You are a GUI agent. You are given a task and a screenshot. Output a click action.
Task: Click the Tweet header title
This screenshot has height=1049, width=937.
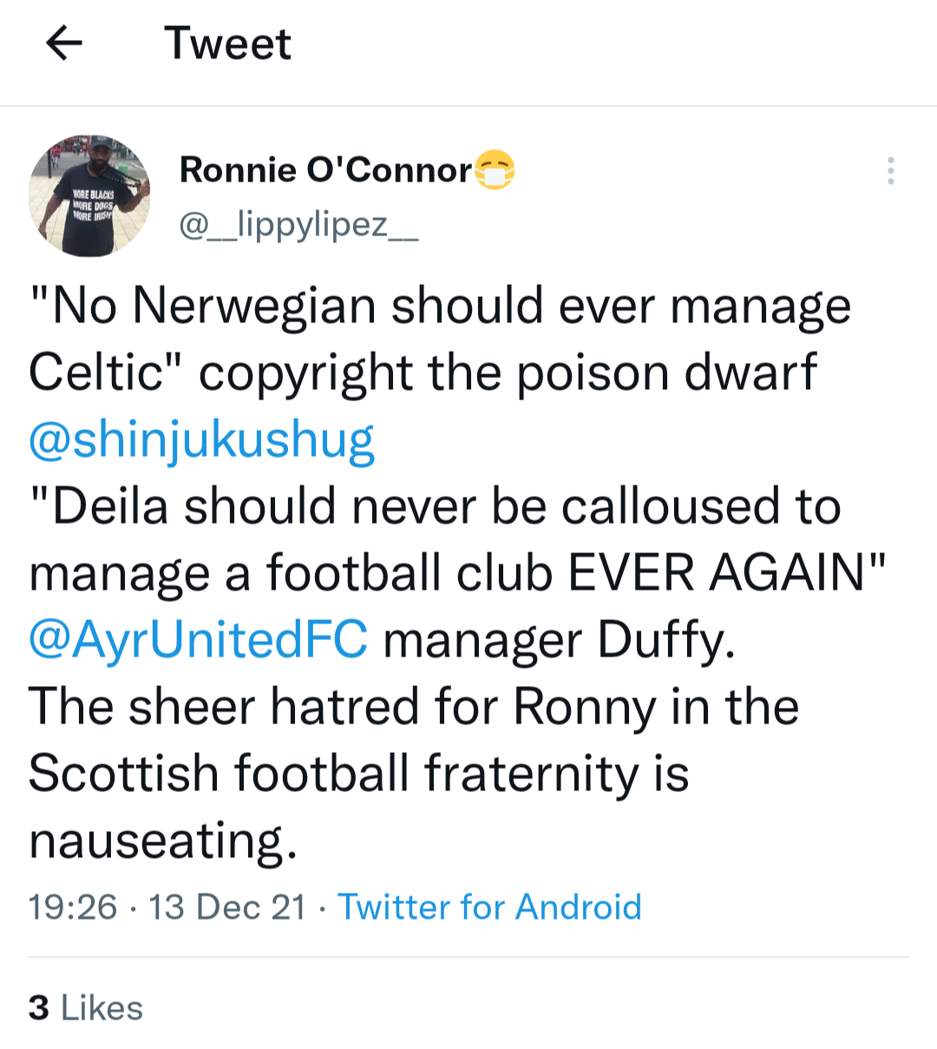pyautogui.click(x=227, y=43)
